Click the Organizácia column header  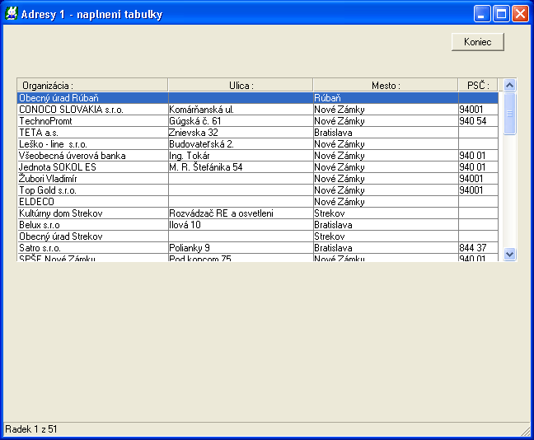[x=92, y=85]
